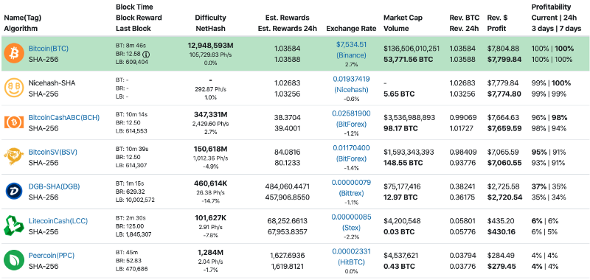This screenshot has height=280, width=590.
Task: Open the Peercoin(PPC) coin link
Action: tap(52, 256)
